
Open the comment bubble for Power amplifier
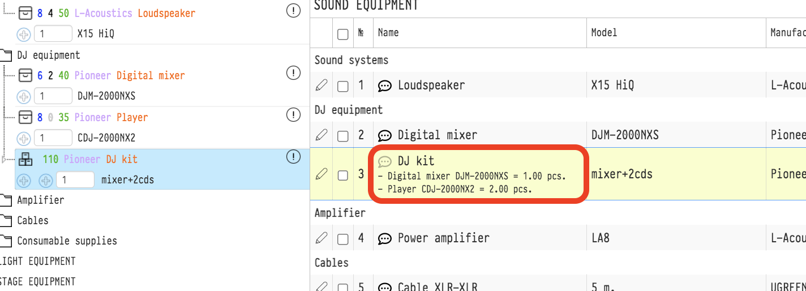(385, 238)
